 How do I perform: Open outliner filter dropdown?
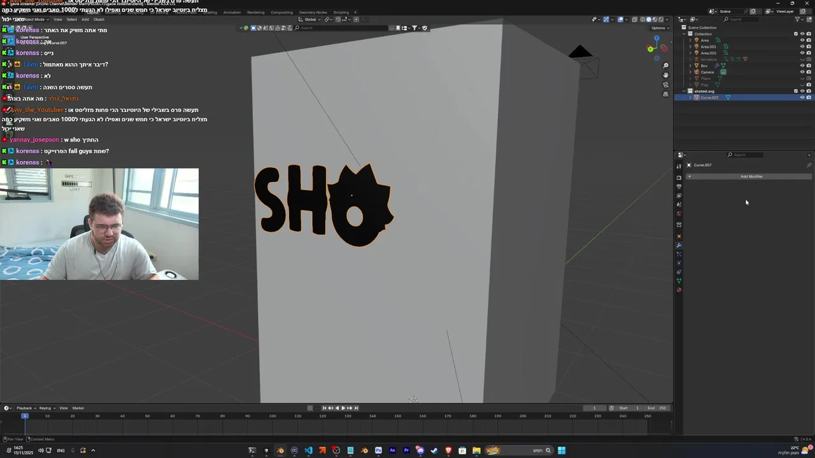799,19
